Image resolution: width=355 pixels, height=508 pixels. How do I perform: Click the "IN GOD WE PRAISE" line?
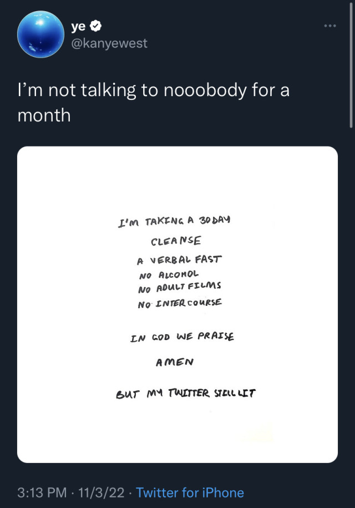click(x=181, y=337)
